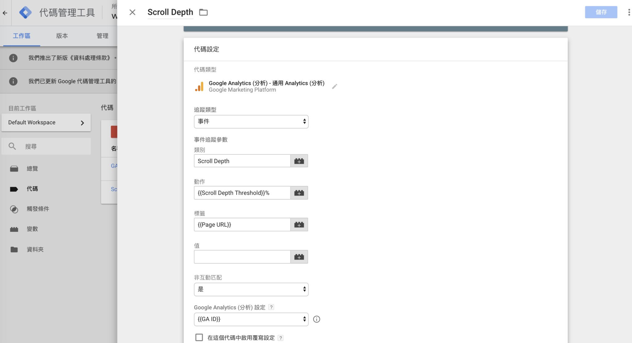This screenshot has height=343, width=632.
Task: Click the 觸發條件 circle icon
Action: coord(14,209)
